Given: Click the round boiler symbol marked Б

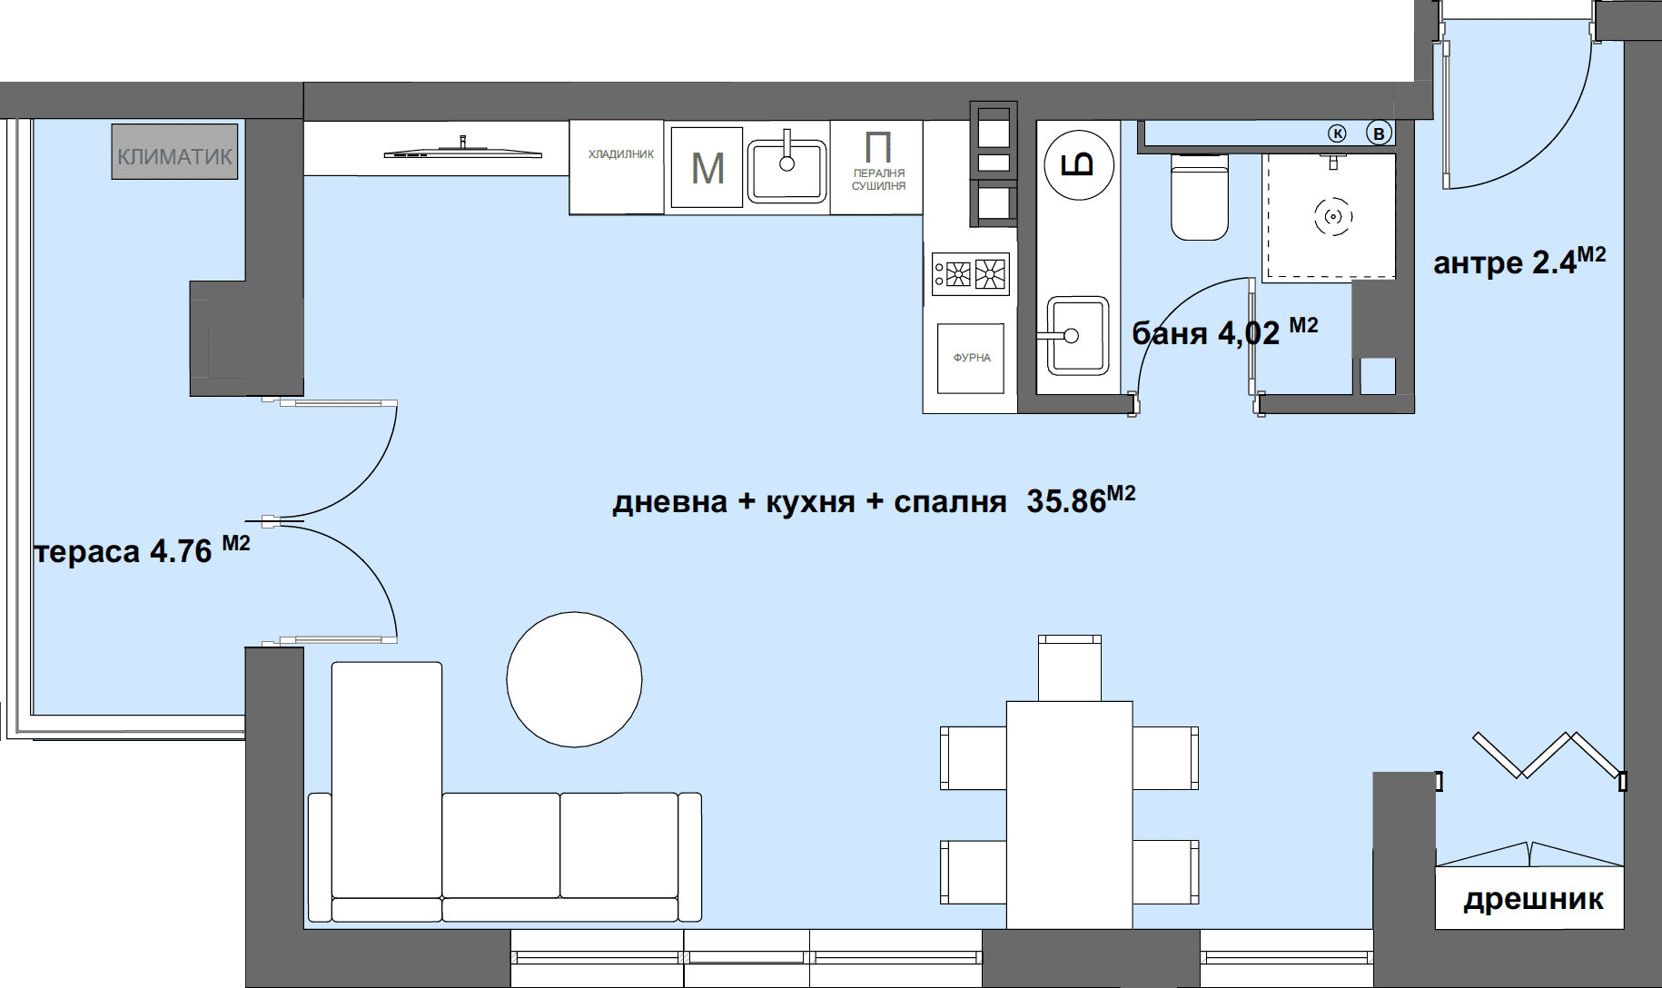Looking at the screenshot, I should click(x=1078, y=165).
